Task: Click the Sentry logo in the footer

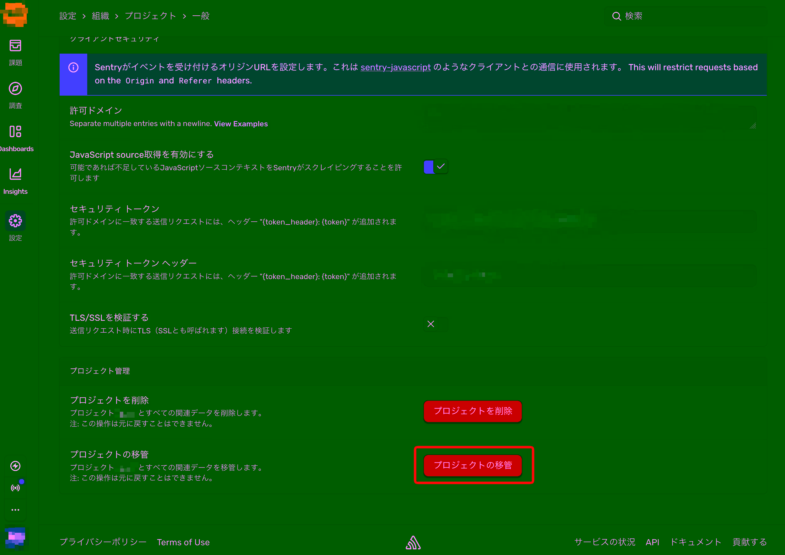Action: coord(413,542)
